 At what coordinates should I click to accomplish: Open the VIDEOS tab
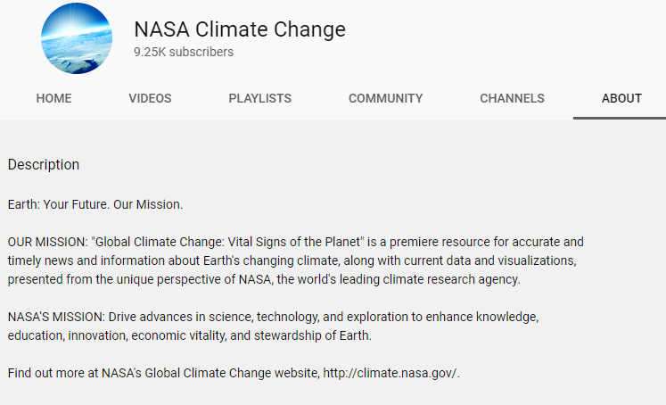tap(150, 98)
